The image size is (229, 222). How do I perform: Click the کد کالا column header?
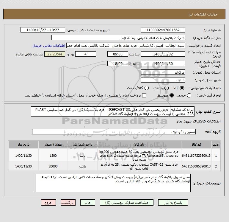pos(196,145)
